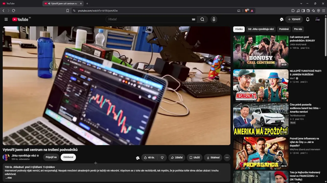Open 'BONUSY CALL CENTRUM' video thumbnail
The image size is (327, 183).
coord(261,51)
